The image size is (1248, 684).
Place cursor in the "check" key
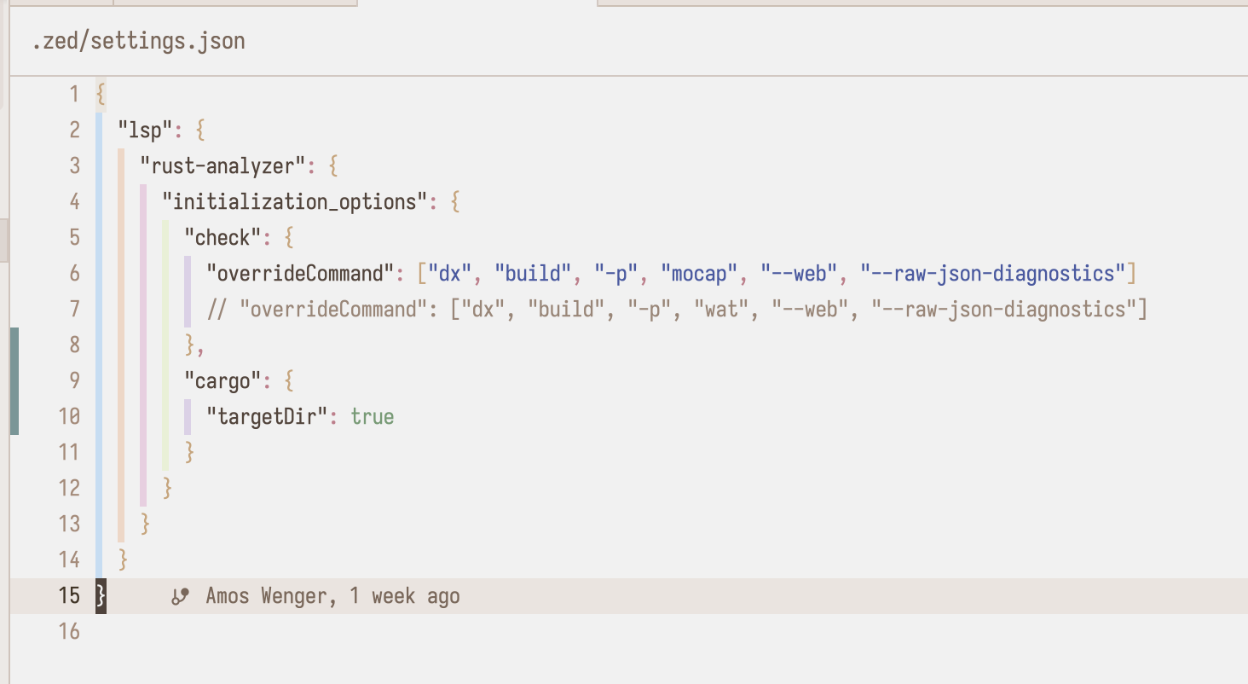223,238
